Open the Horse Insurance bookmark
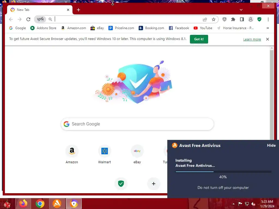The height and width of the screenshot is (209, 279). click(x=235, y=28)
